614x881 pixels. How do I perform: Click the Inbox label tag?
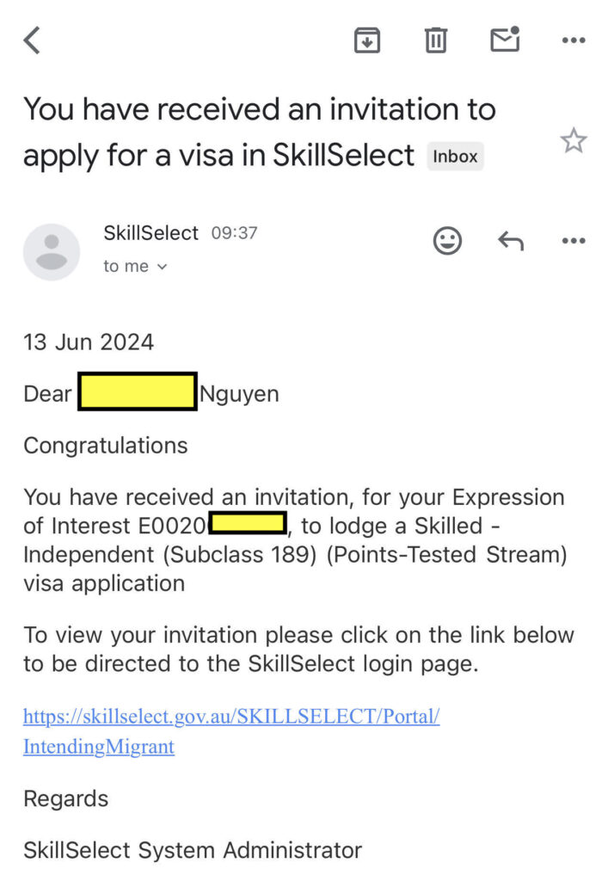pos(455,157)
